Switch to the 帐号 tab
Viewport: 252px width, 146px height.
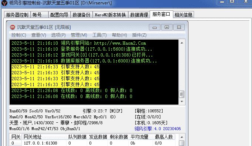pos(39,15)
